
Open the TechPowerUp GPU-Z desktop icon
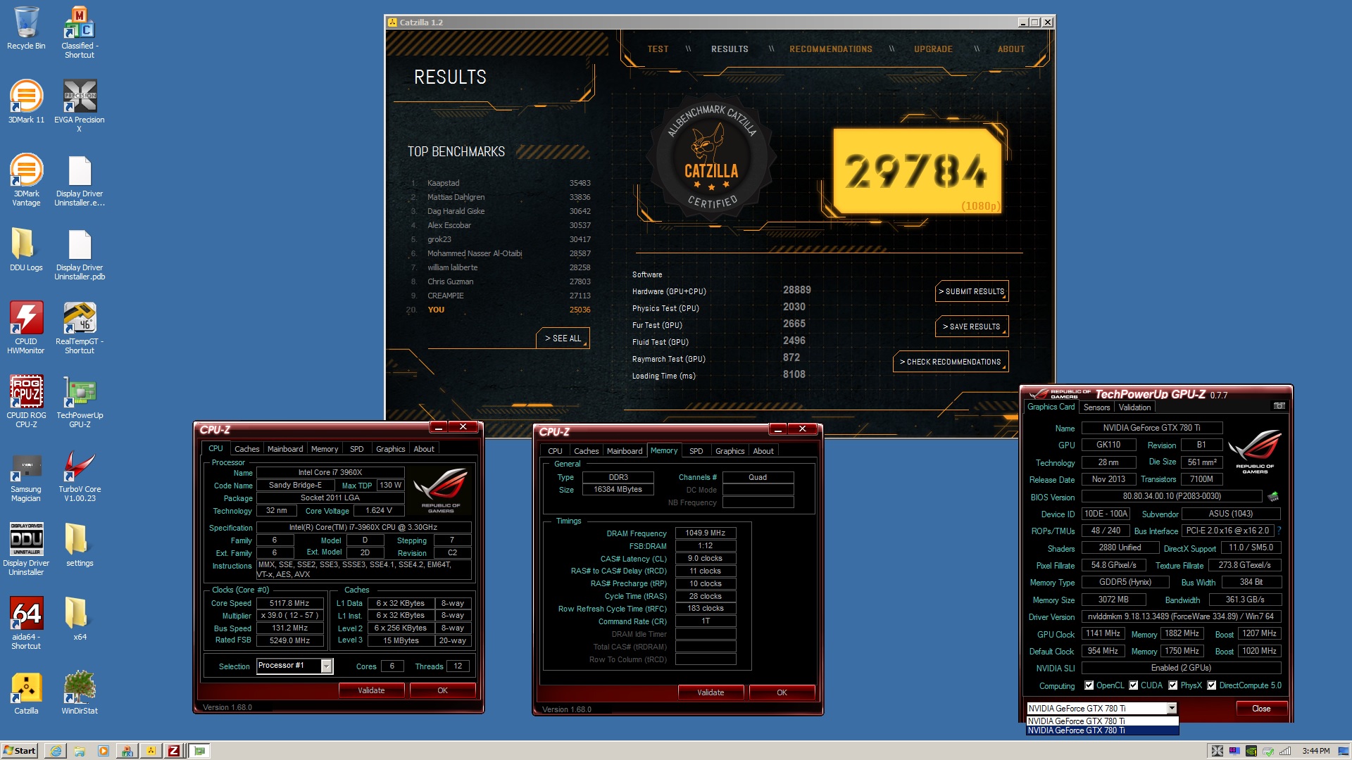(80, 402)
